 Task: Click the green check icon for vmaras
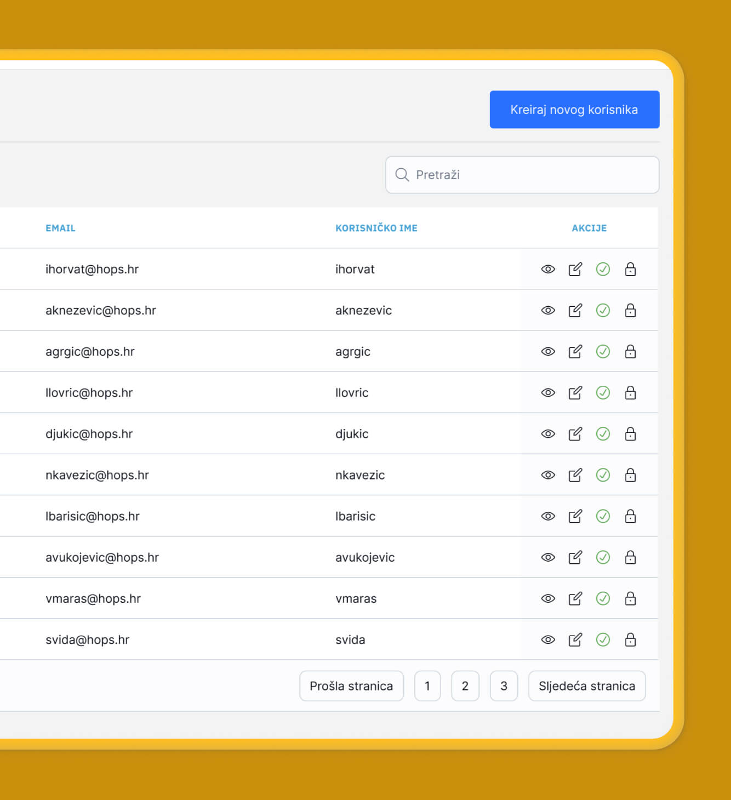(x=603, y=598)
